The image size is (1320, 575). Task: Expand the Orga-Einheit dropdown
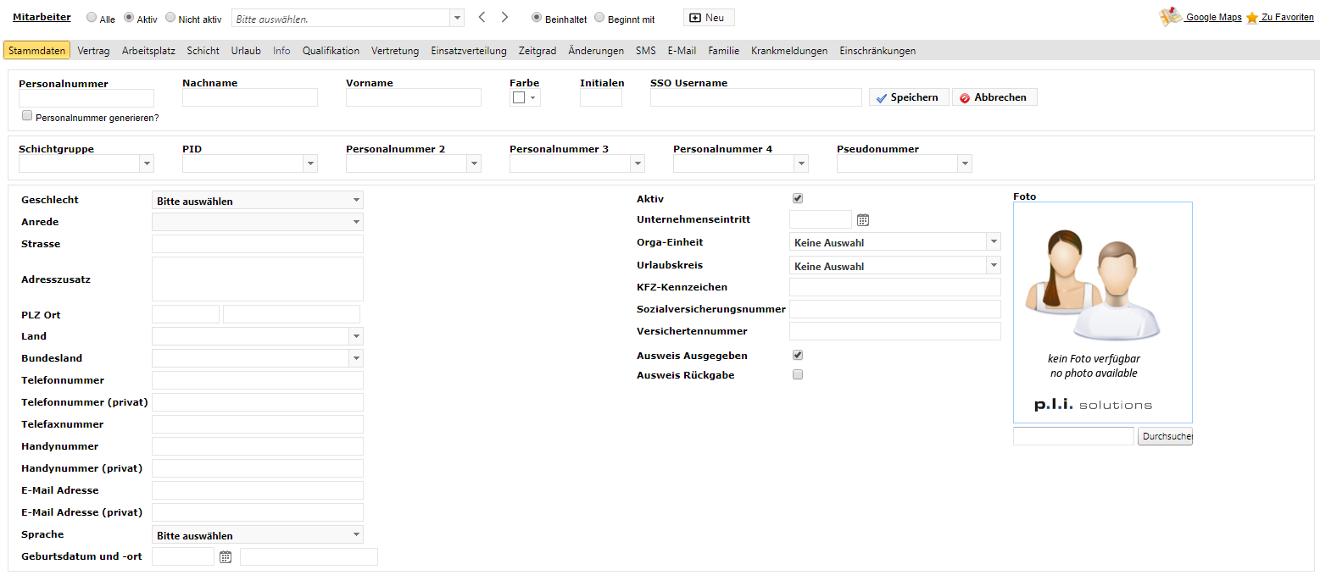(x=895, y=242)
